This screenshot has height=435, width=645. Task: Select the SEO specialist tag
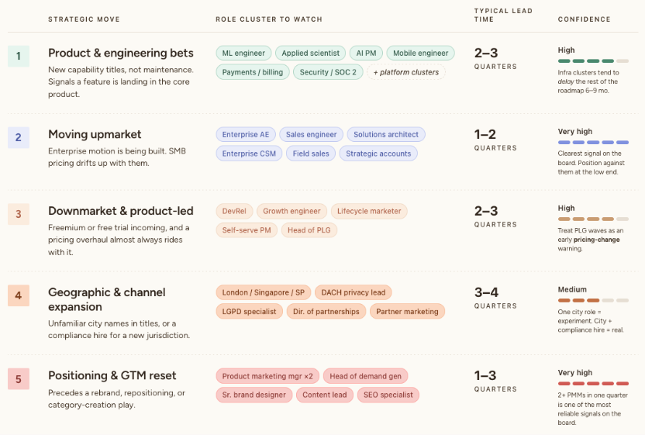(x=388, y=395)
